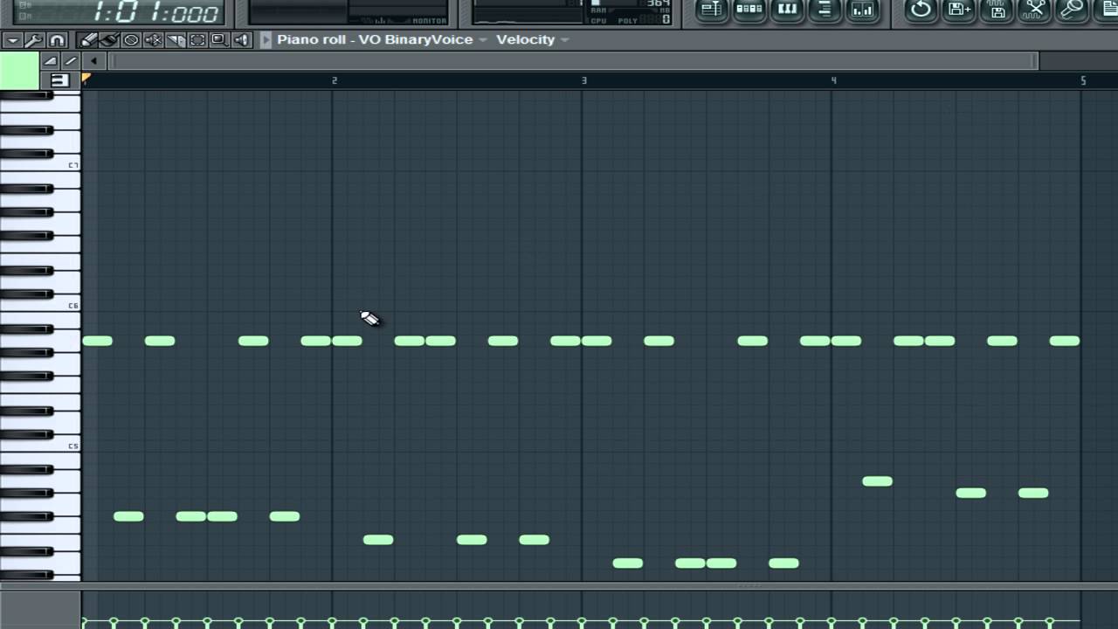Click the Render as audio file icon
Screen dimensions: 1118x629
coord(997,10)
